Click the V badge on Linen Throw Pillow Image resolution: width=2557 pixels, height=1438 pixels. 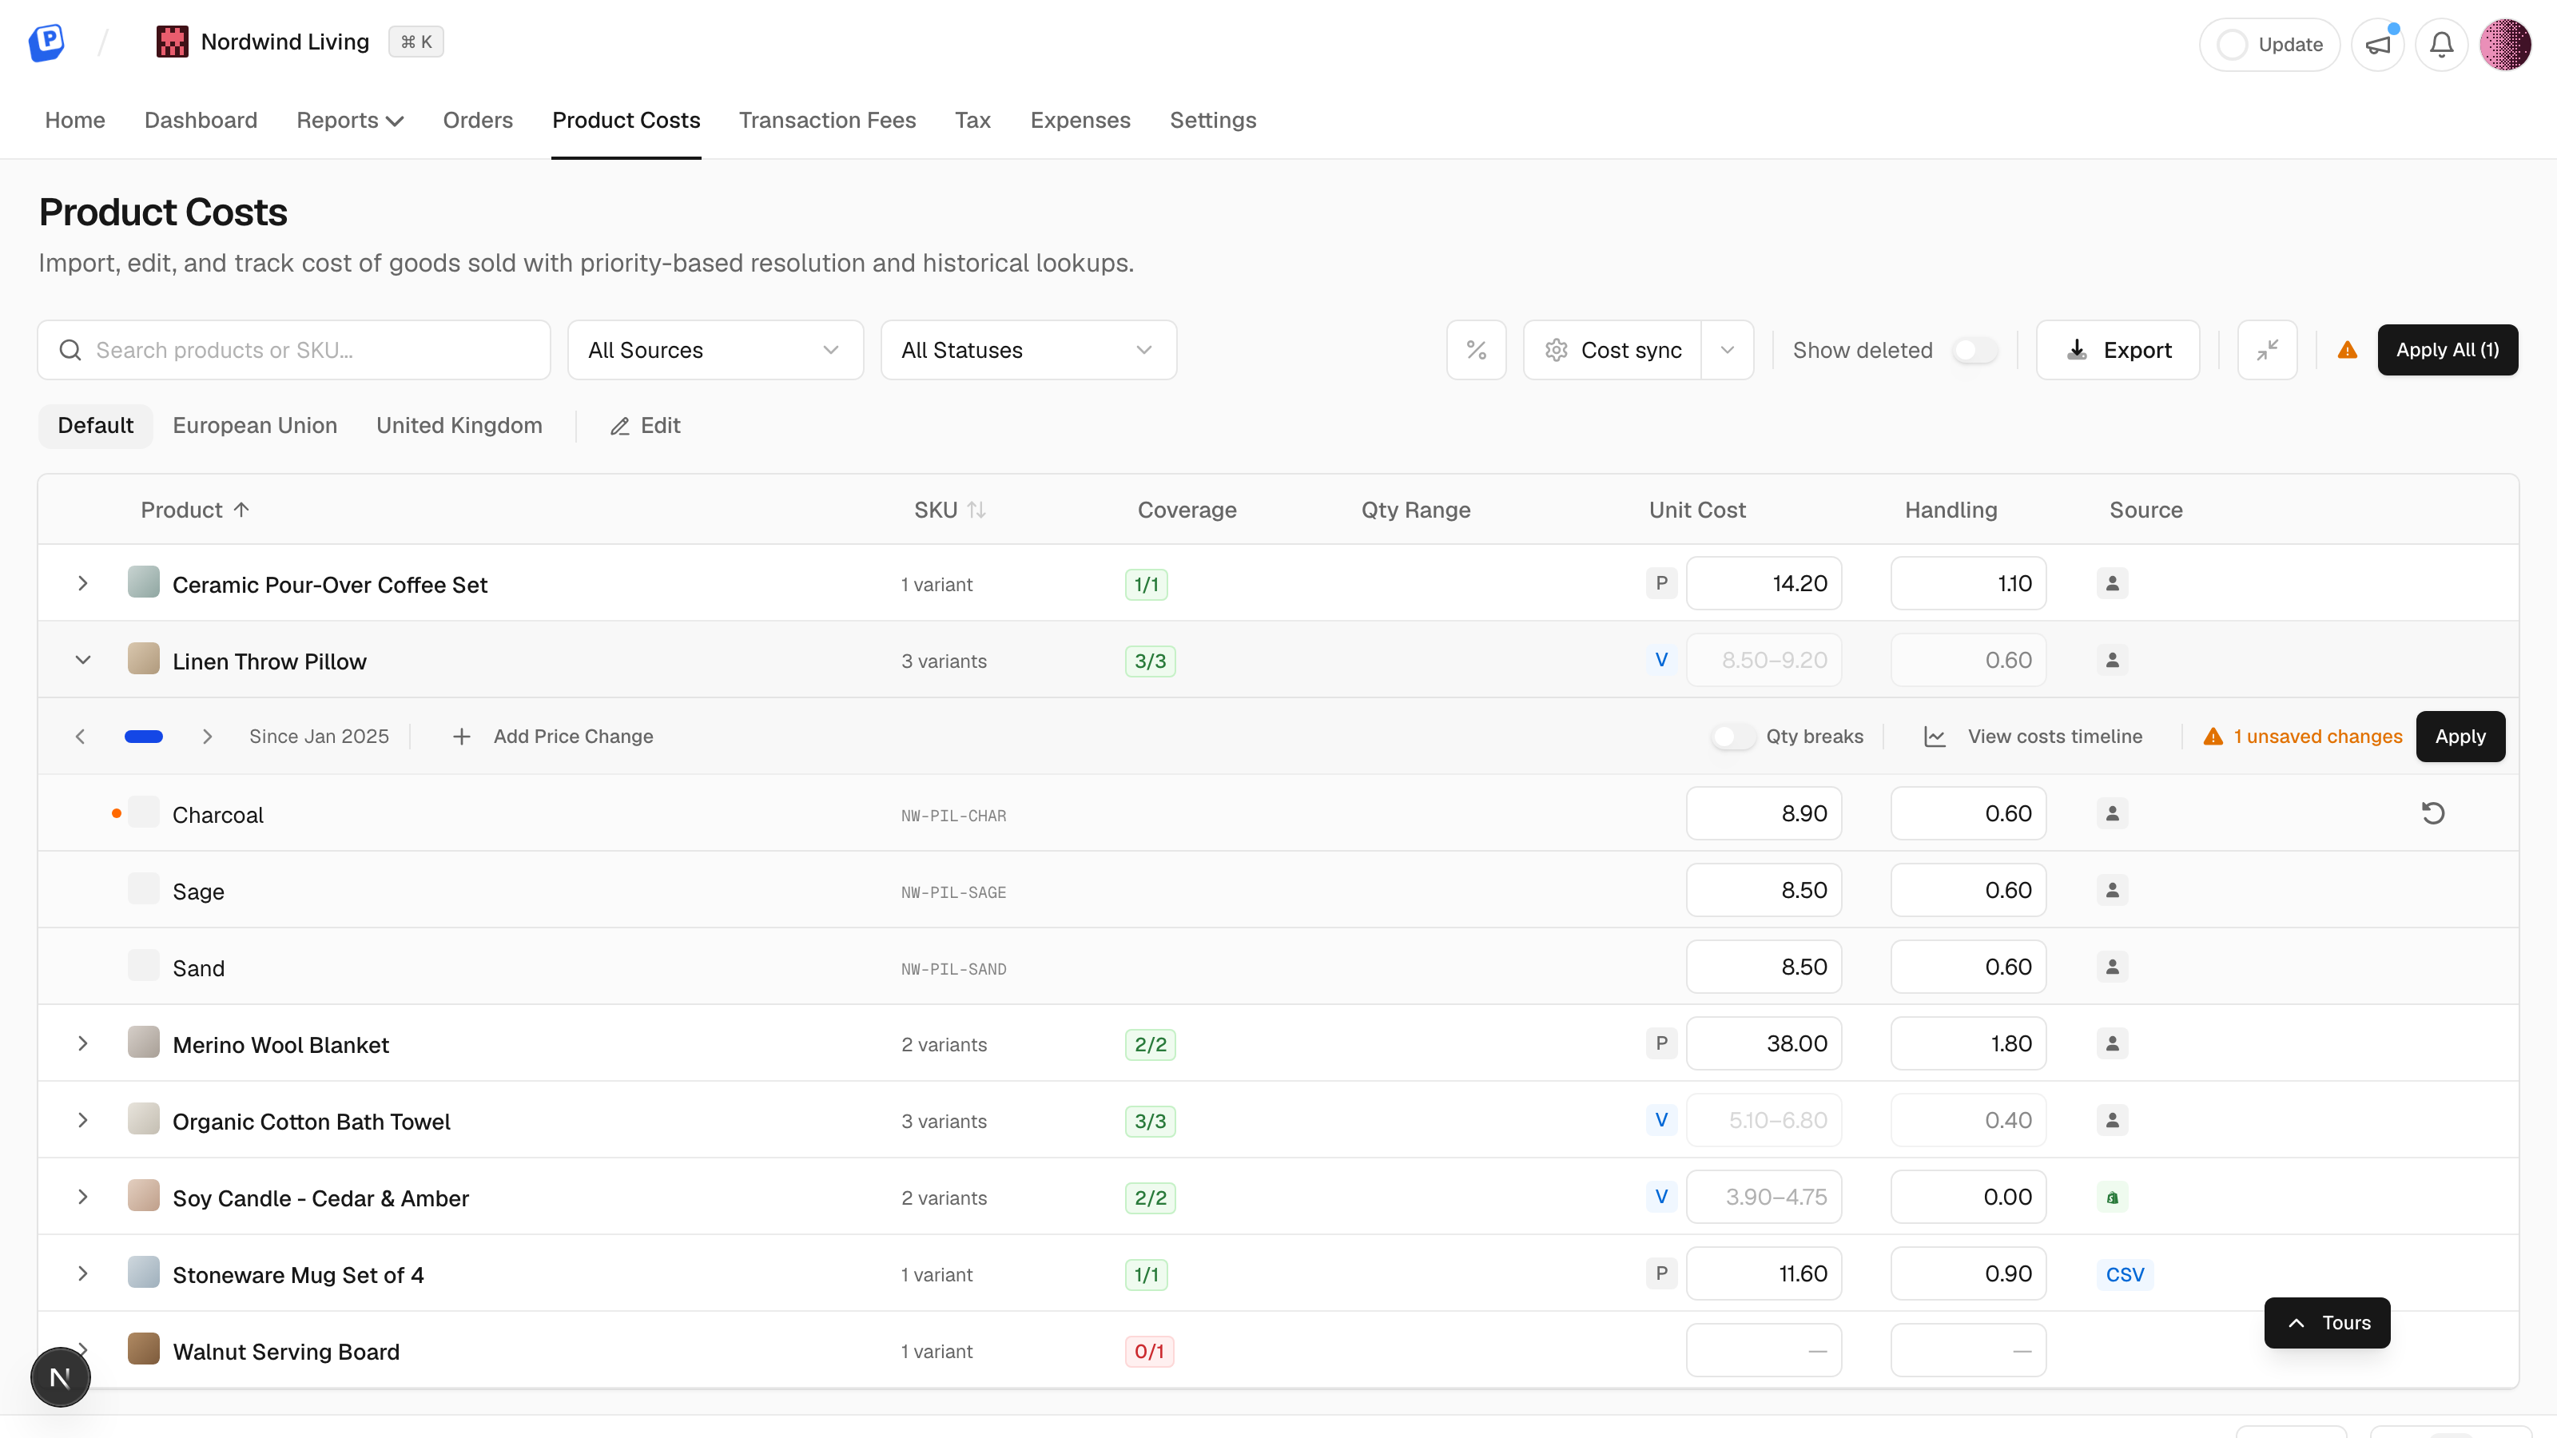(1660, 660)
